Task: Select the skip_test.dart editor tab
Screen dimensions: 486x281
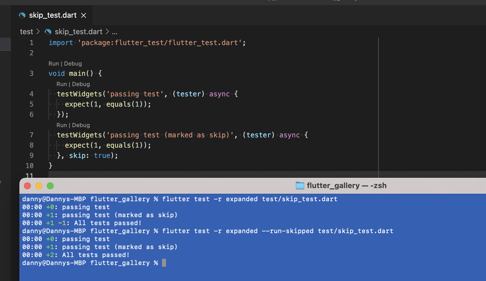Action: click(x=52, y=15)
